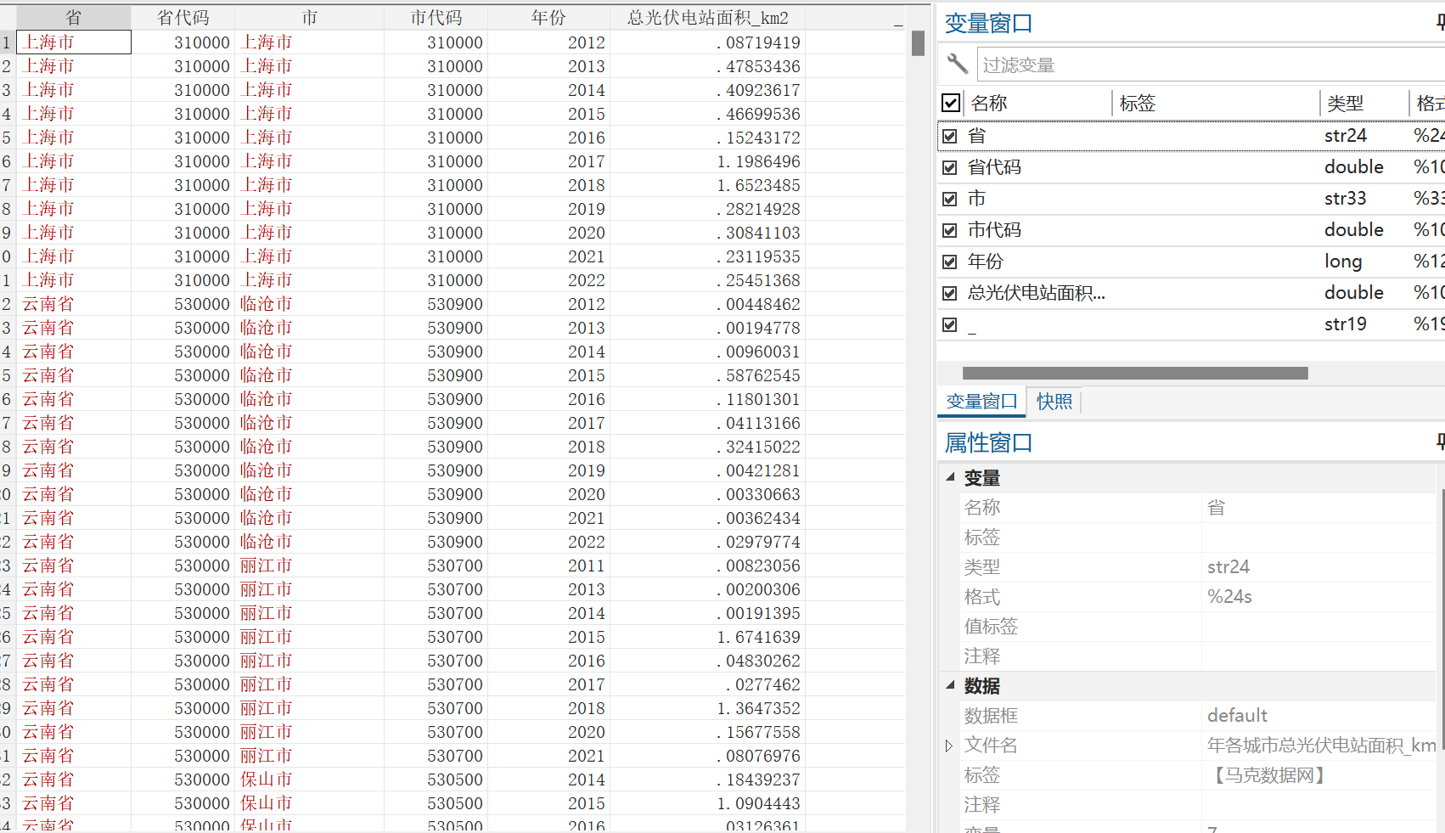The height and width of the screenshot is (833, 1445).
Task: Click the str33 type of the 市 variable
Action: 1345,199
